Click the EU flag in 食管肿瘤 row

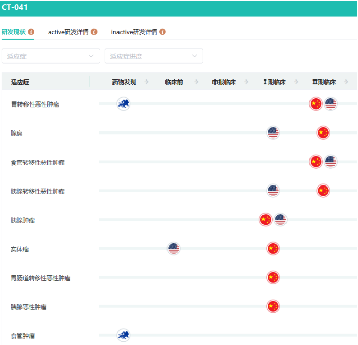(124, 335)
